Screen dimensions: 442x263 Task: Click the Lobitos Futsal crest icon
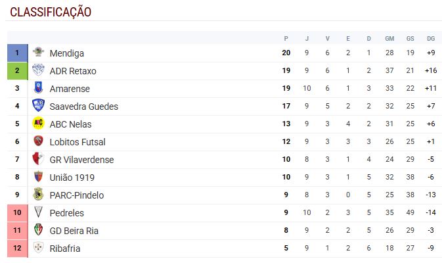[x=38, y=141]
